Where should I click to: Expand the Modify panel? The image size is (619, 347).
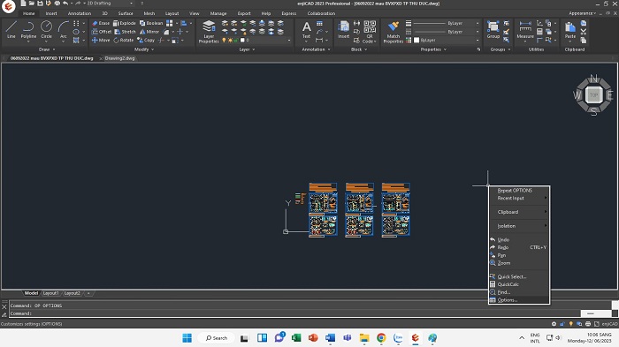click(144, 49)
